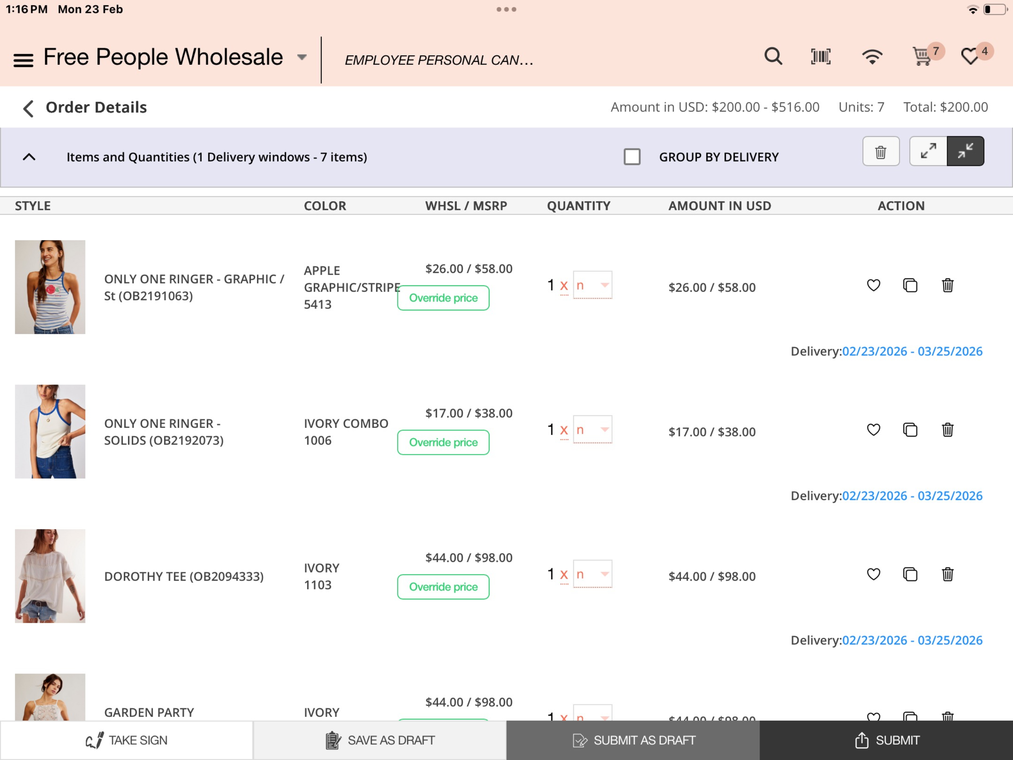This screenshot has width=1013, height=760.
Task: Open the search magnifier icon
Action: tap(773, 56)
